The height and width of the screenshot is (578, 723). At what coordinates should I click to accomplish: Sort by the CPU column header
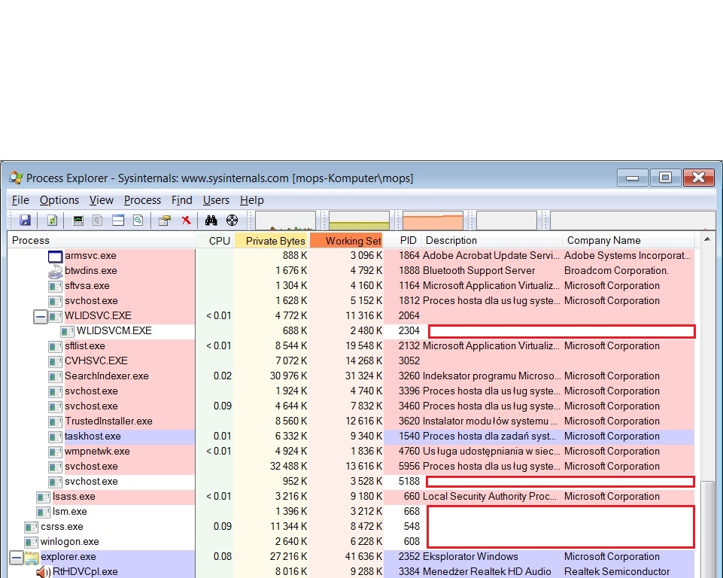[x=215, y=240]
